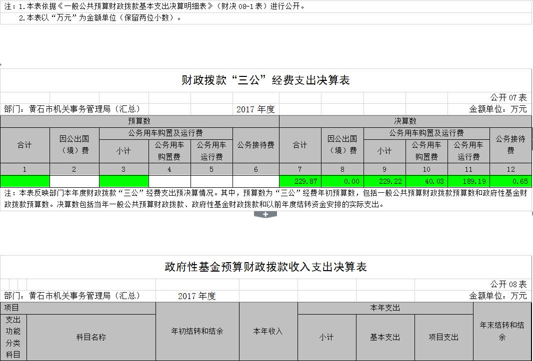The height and width of the screenshot is (361, 533).
Task: Click the title 财政拨款“三公”经费支出决算表
Action: click(265, 80)
